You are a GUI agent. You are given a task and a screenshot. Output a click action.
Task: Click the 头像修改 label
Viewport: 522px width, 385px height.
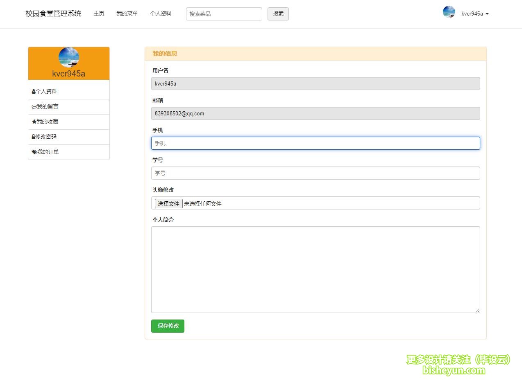(163, 190)
